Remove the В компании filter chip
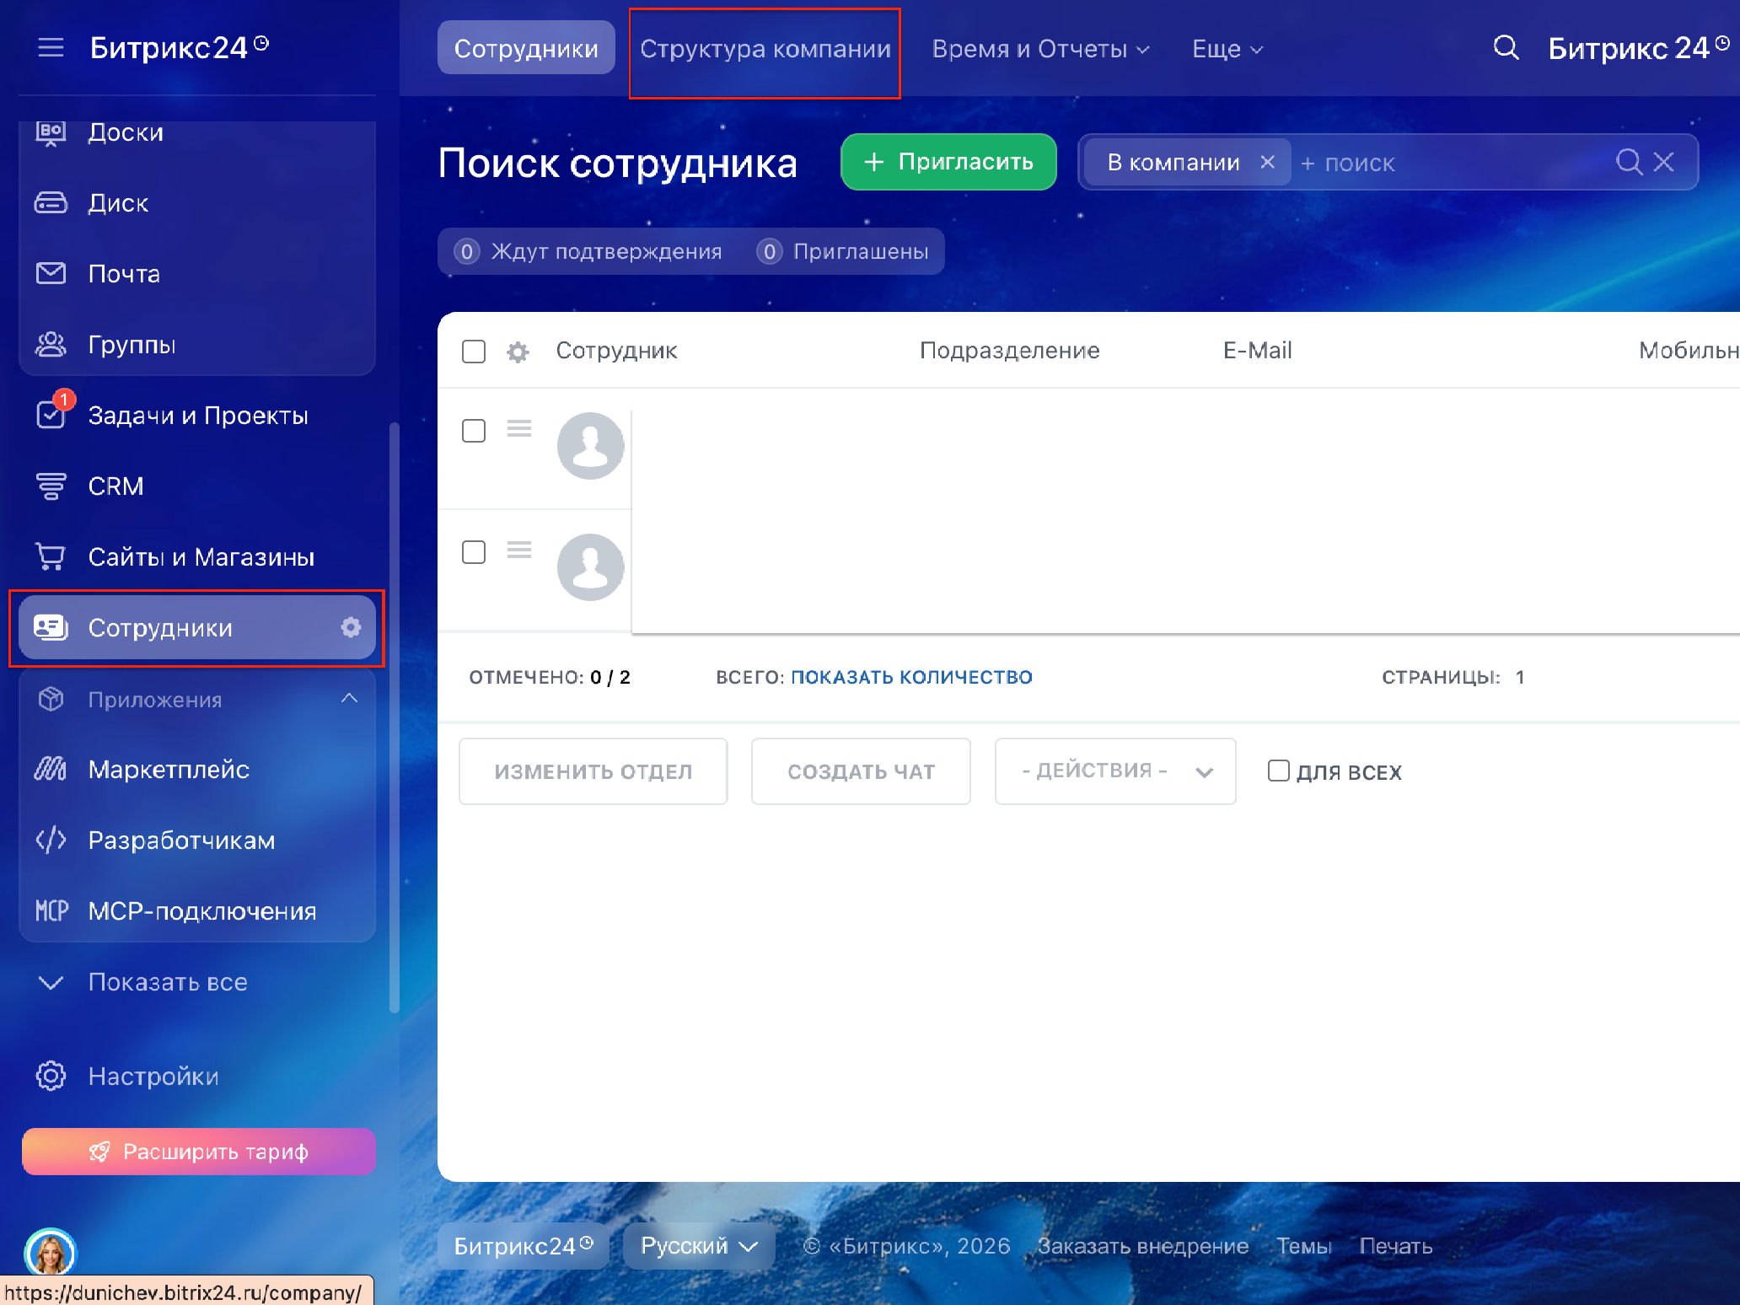The width and height of the screenshot is (1740, 1305). click(x=1267, y=162)
